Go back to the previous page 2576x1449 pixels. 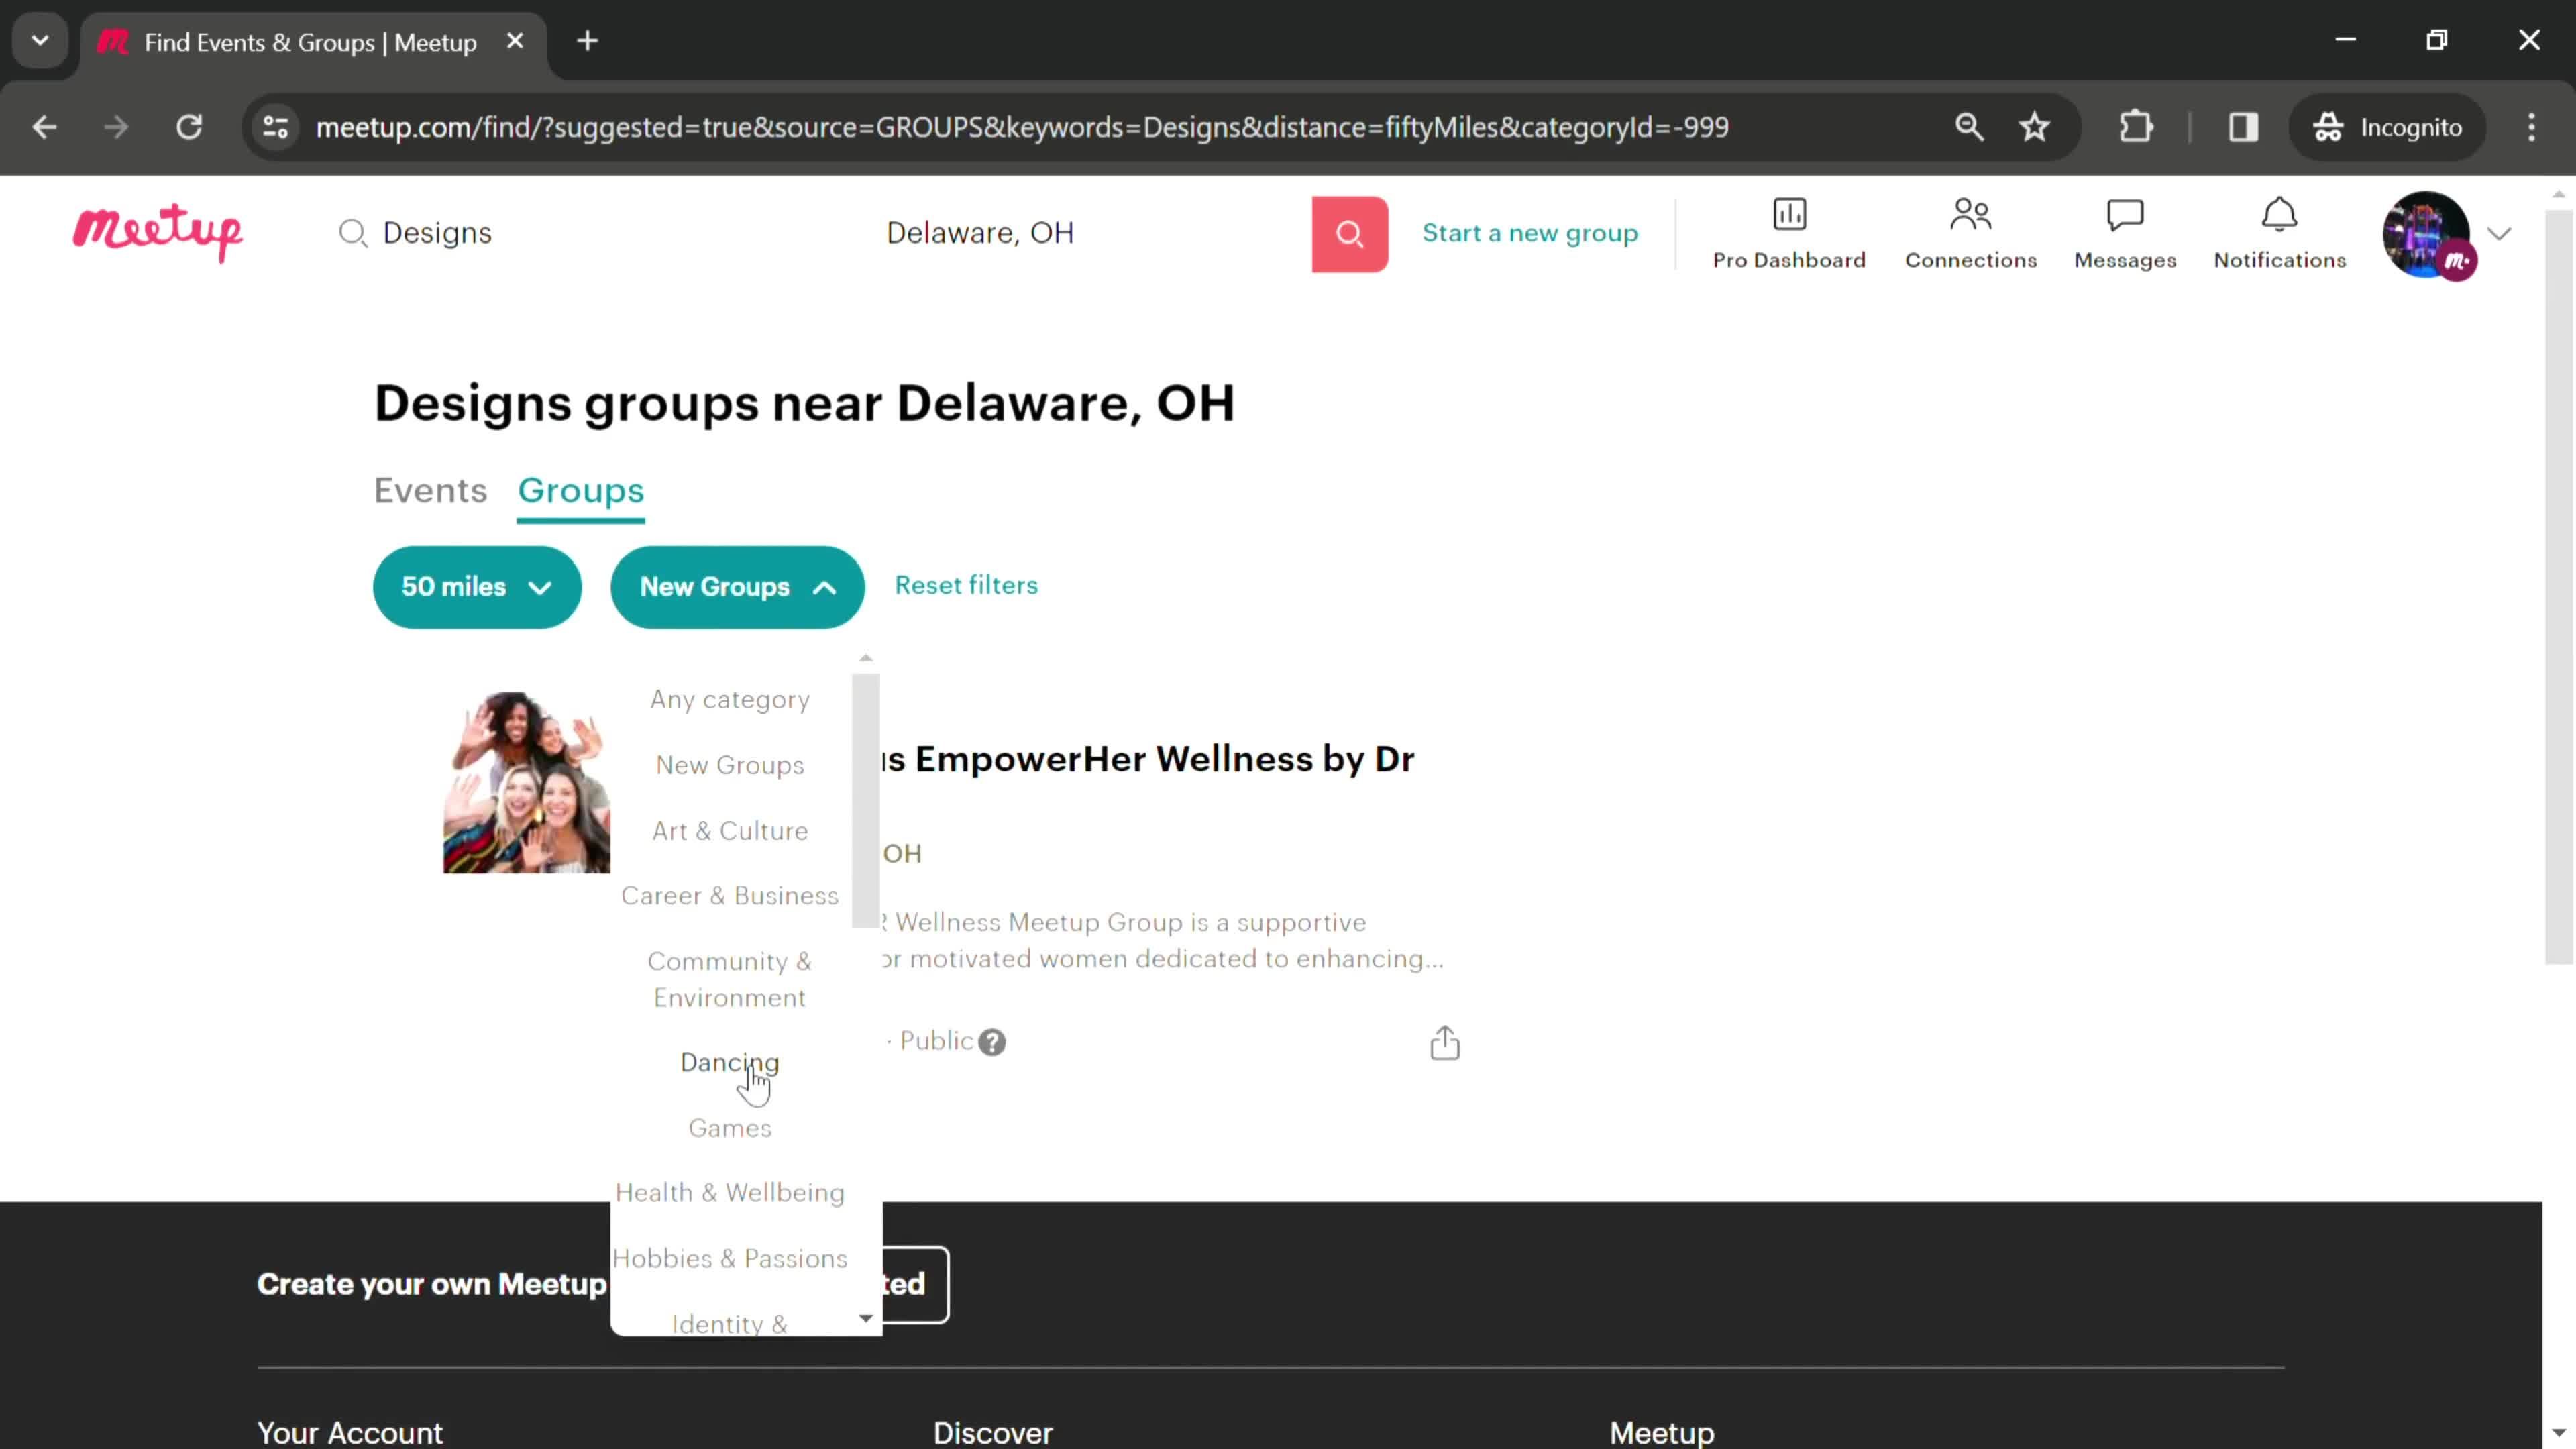point(44,127)
